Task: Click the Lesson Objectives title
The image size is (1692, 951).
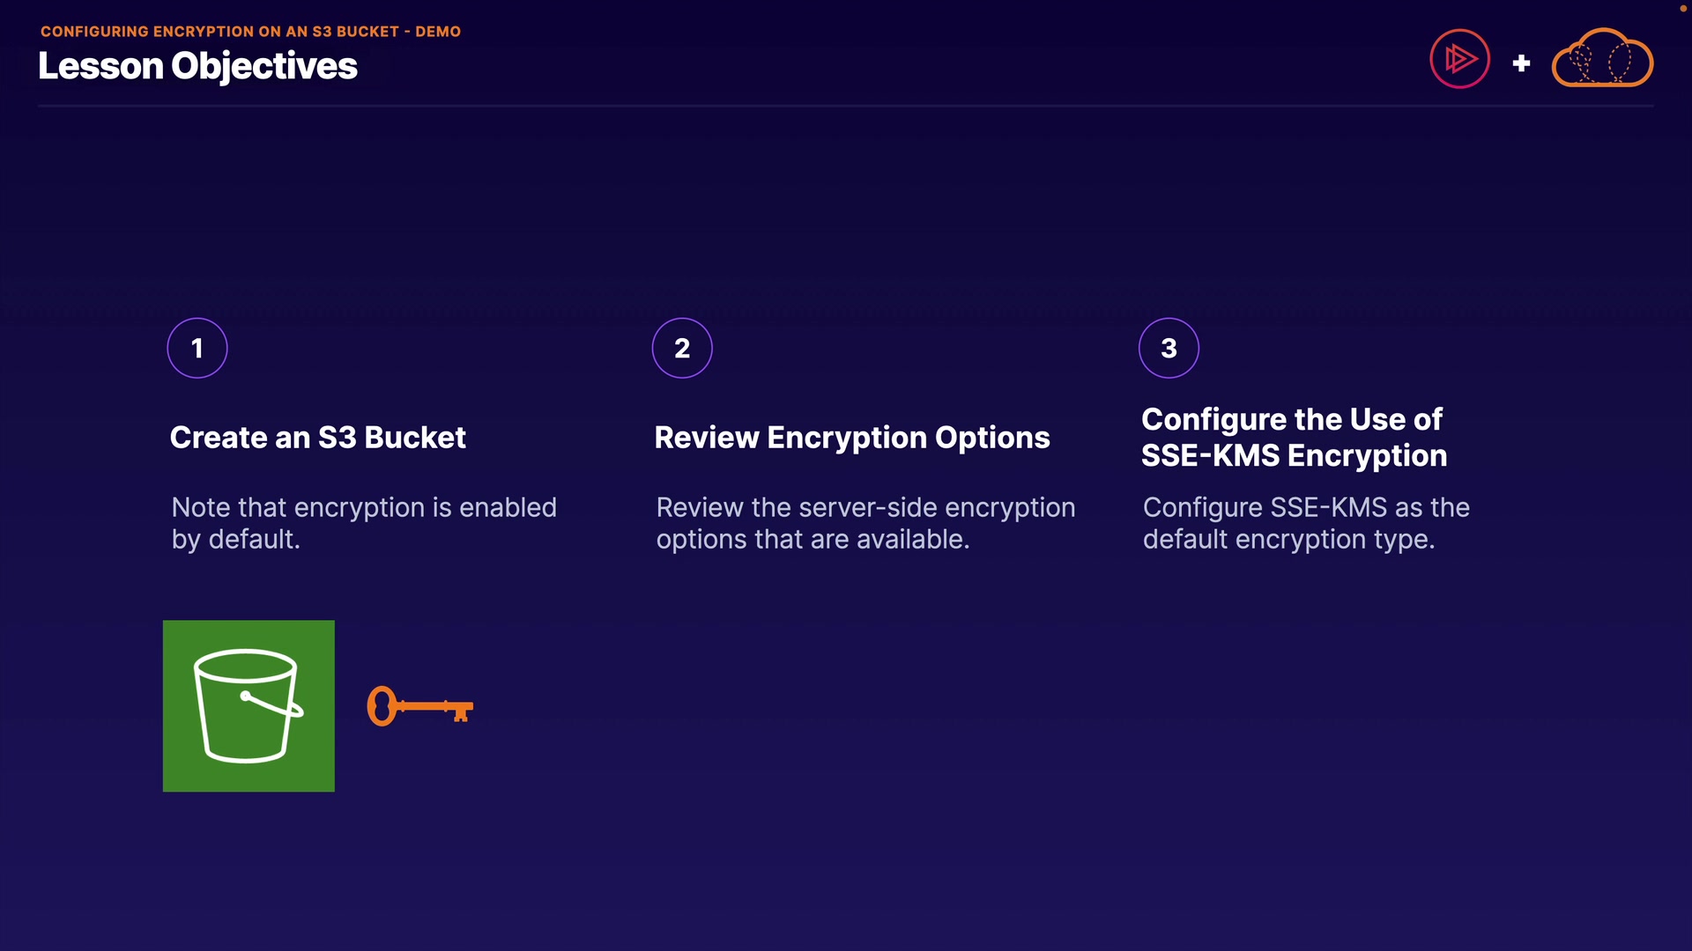Action: (197, 66)
